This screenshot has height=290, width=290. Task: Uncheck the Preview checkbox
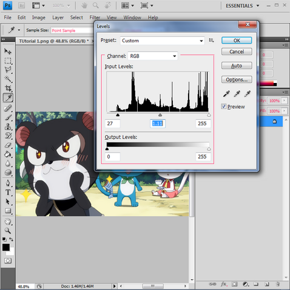click(x=223, y=107)
